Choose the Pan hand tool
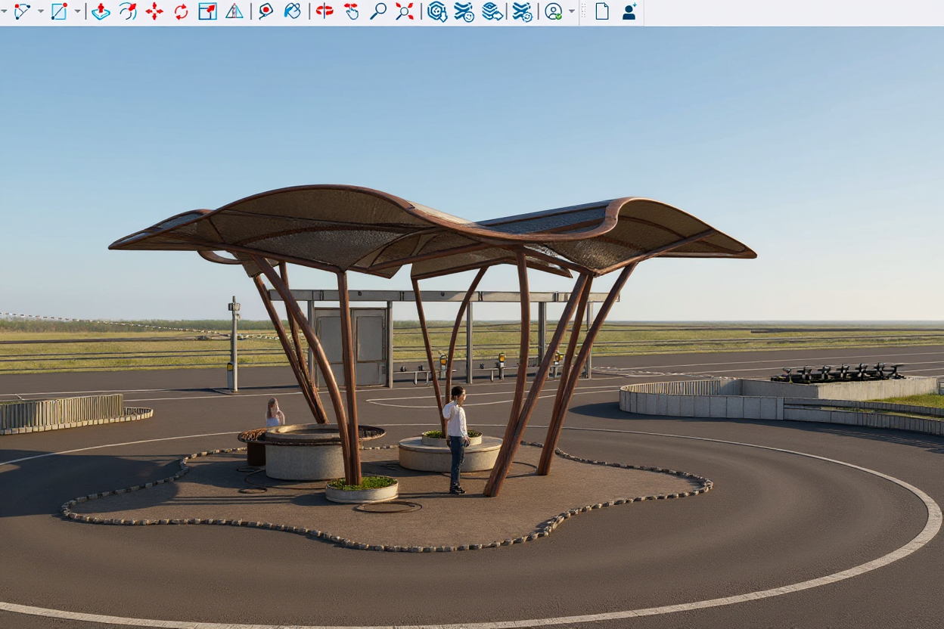The image size is (944, 629). coord(351,11)
